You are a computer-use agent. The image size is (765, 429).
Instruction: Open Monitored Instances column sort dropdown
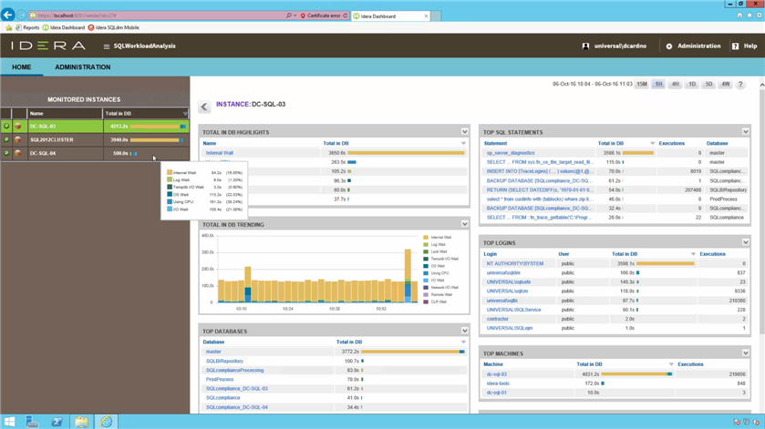pyautogui.click(x=185, y=114)
